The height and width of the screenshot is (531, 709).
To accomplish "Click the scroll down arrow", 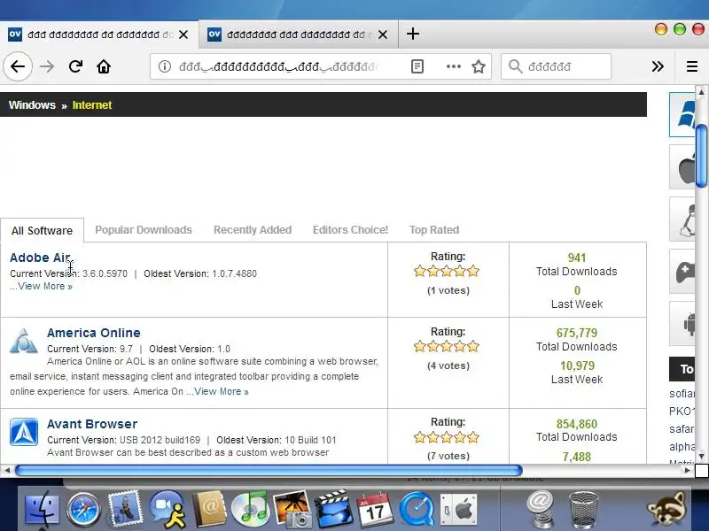I will [701, 457].
